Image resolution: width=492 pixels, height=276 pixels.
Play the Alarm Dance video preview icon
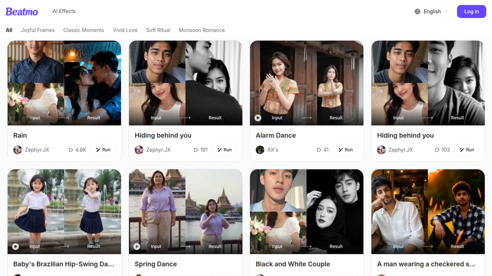click(x=258, y=118)
